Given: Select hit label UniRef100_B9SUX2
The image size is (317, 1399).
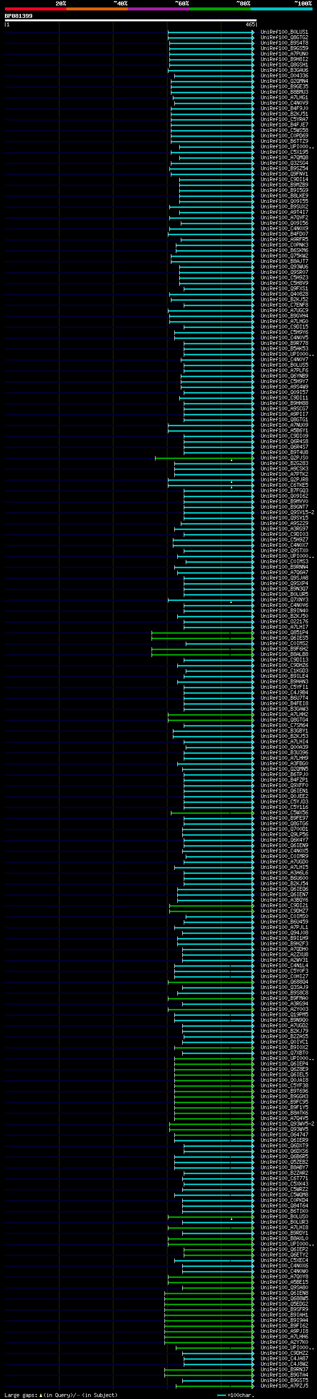Looking at the screenshot, I should tap(284, 206).
